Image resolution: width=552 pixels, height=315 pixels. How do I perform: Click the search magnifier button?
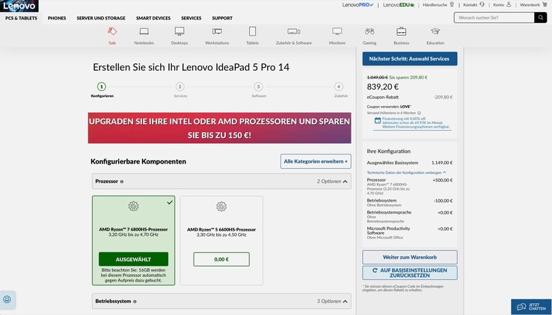click(540, 18)
